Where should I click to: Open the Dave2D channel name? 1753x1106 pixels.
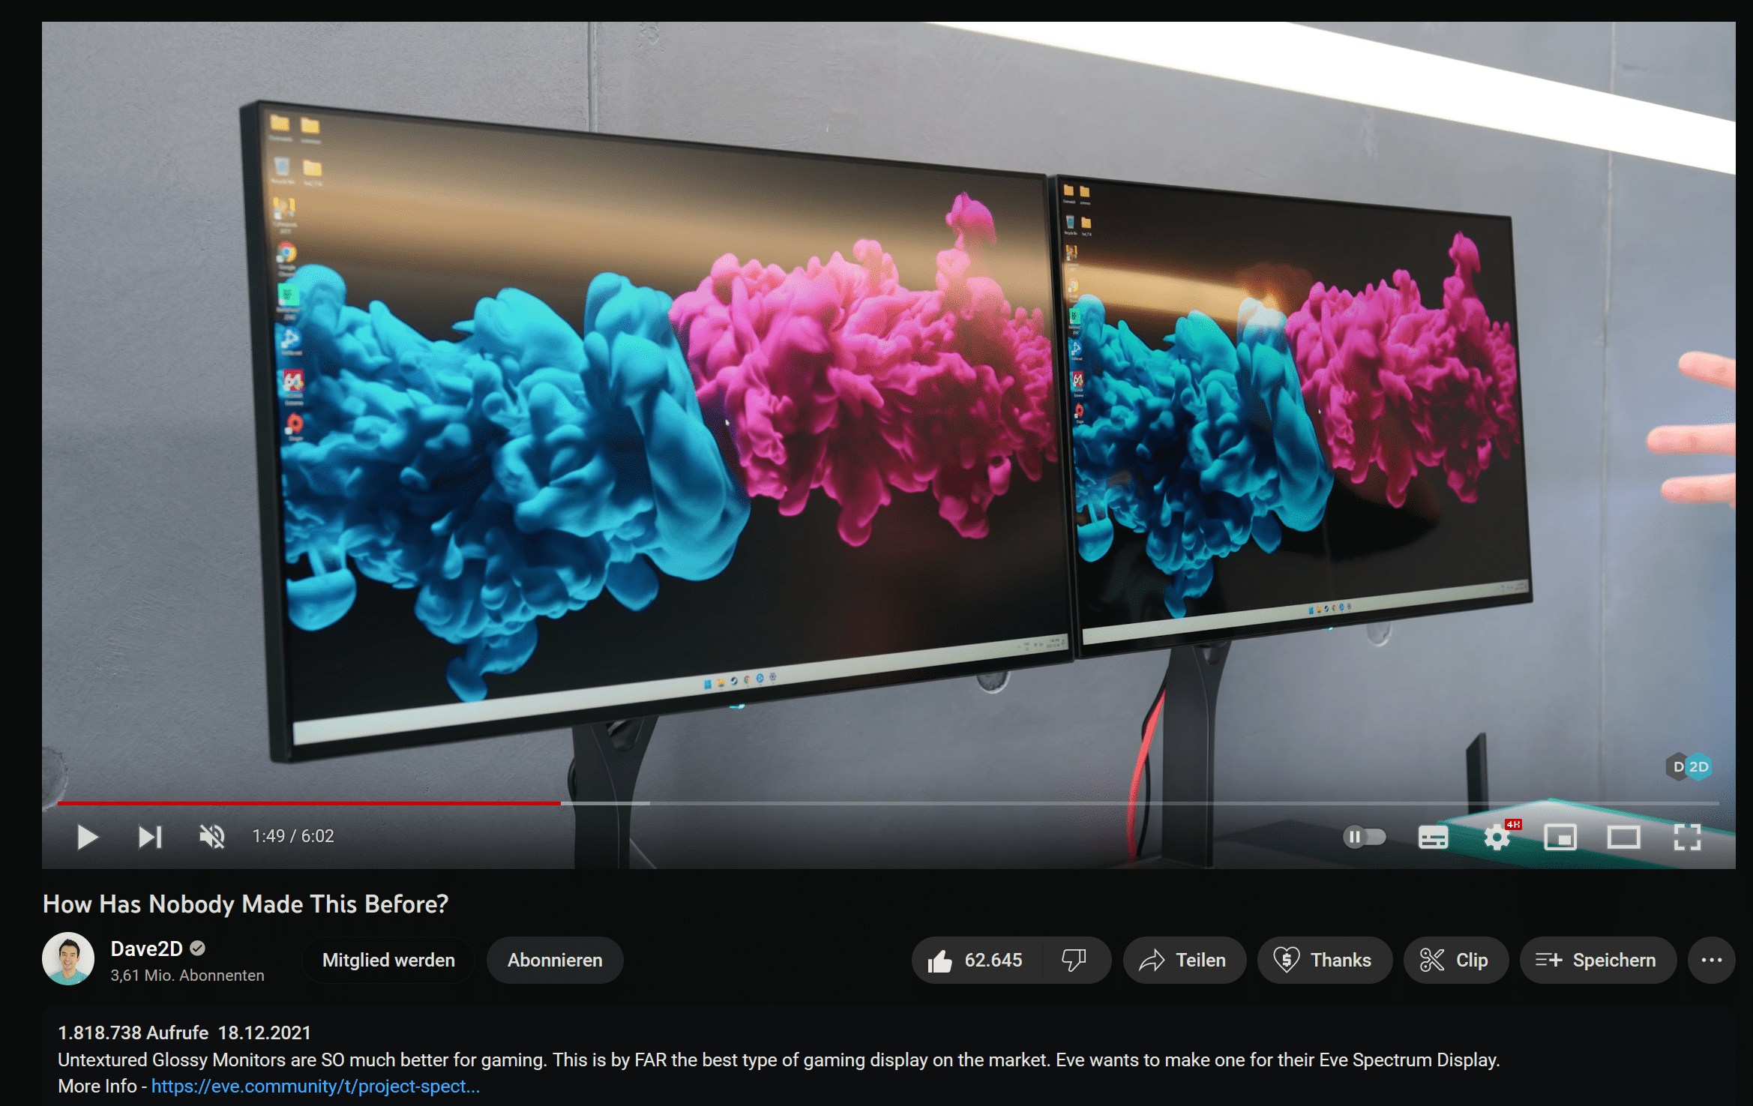point(147,949)
